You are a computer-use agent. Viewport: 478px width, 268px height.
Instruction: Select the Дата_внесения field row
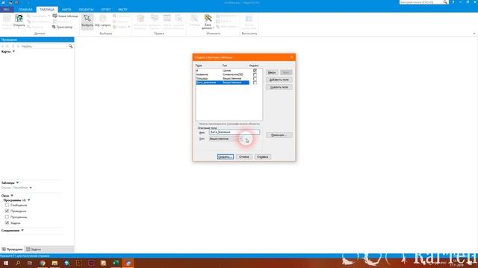point(223,83)
